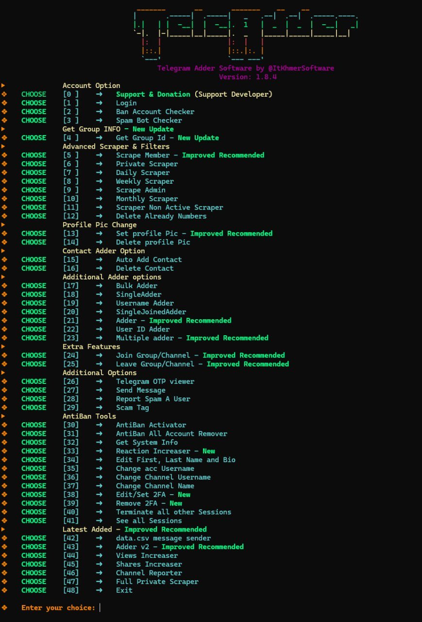Select 'Adder - Improved Recommended' option 21

pyautogui.click(x=174, y=322)
